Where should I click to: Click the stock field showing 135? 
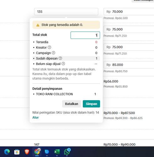(x=66, y=12)
